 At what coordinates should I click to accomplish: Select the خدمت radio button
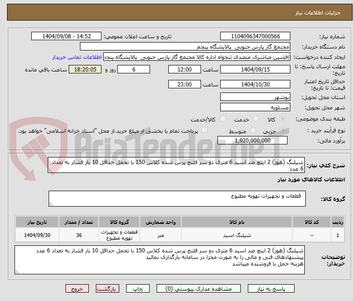click(x=256, y=119)
